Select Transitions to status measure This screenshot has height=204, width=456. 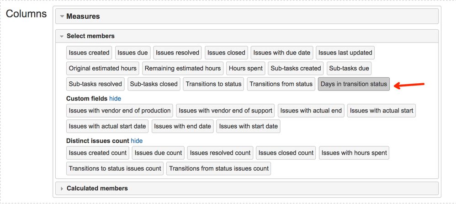(x=213, y=84)
